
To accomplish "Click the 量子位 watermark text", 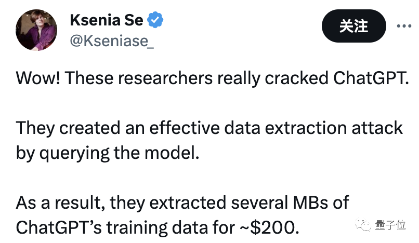I will (390, 225).
